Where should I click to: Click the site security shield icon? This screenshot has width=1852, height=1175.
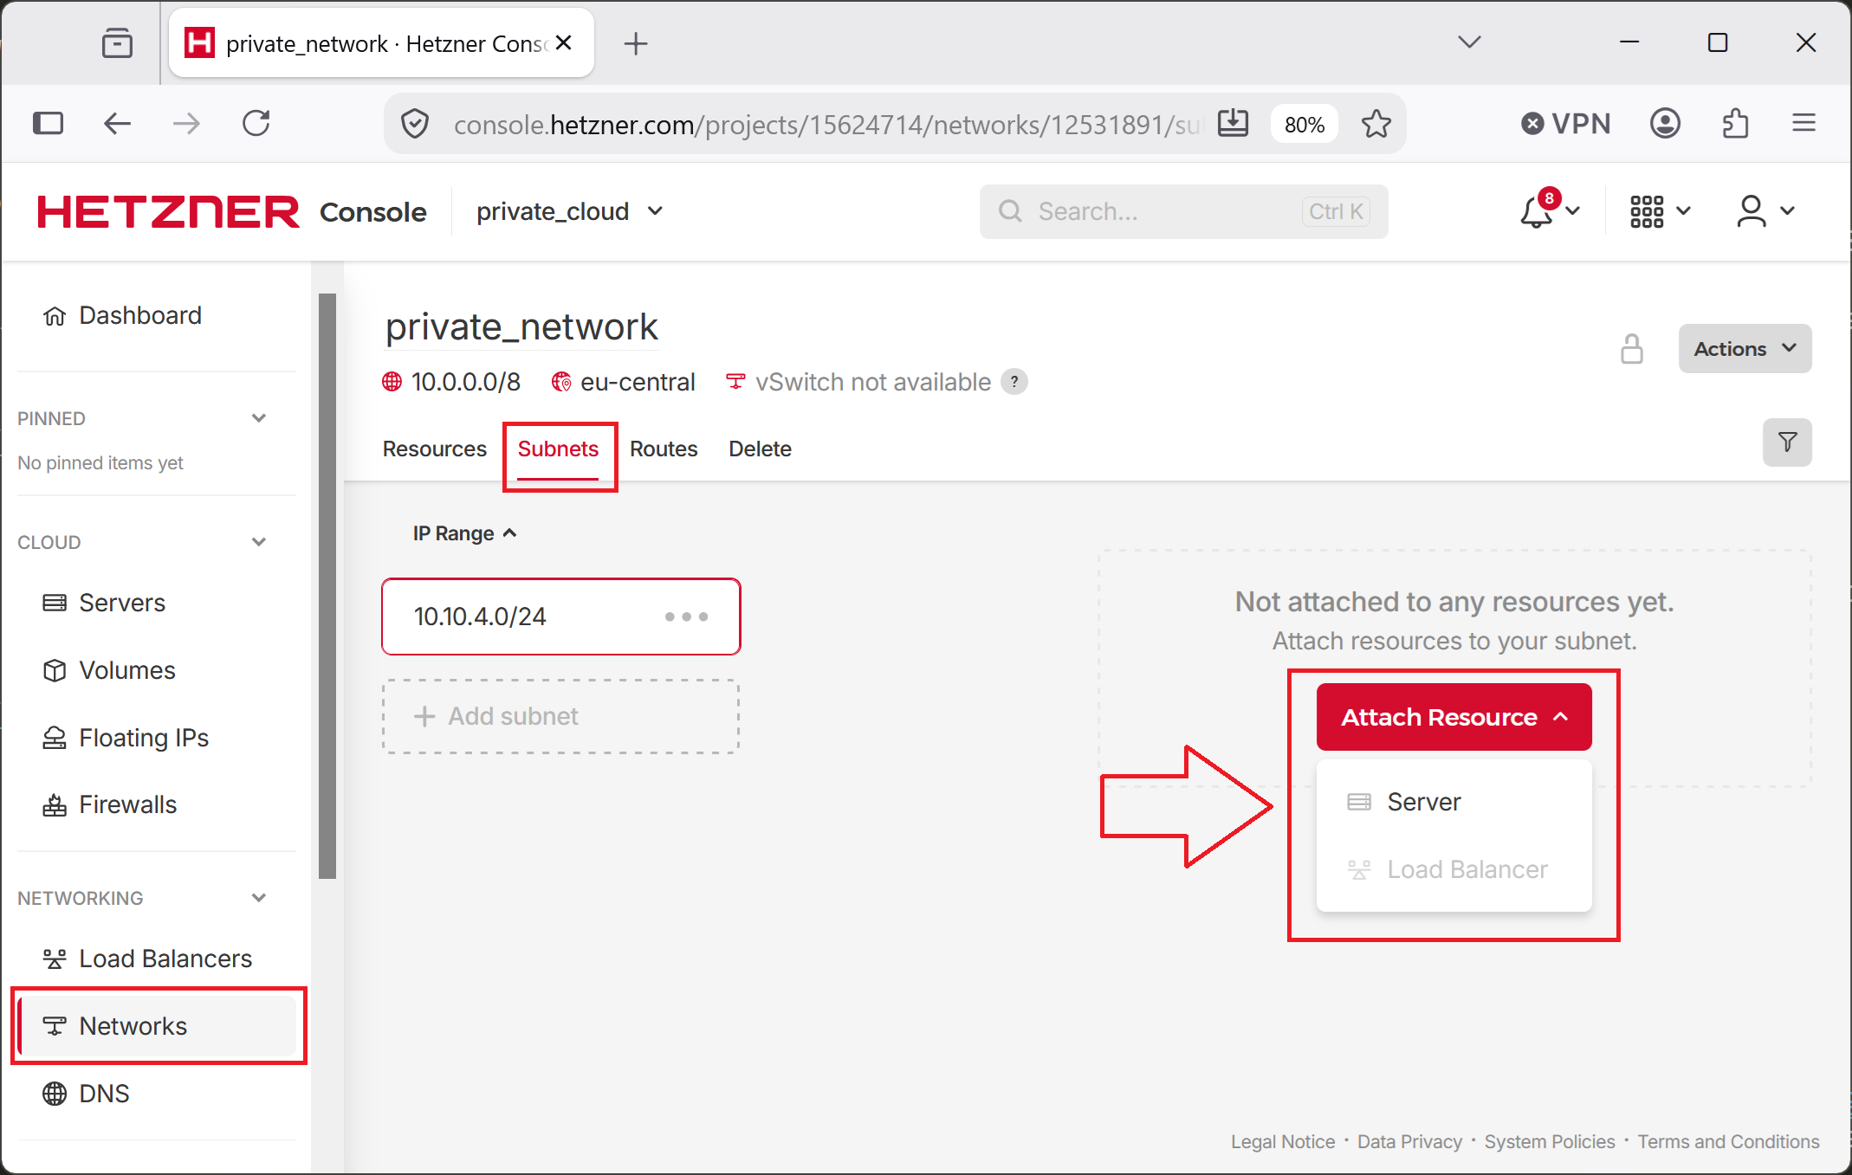click(x=415, y=124)
